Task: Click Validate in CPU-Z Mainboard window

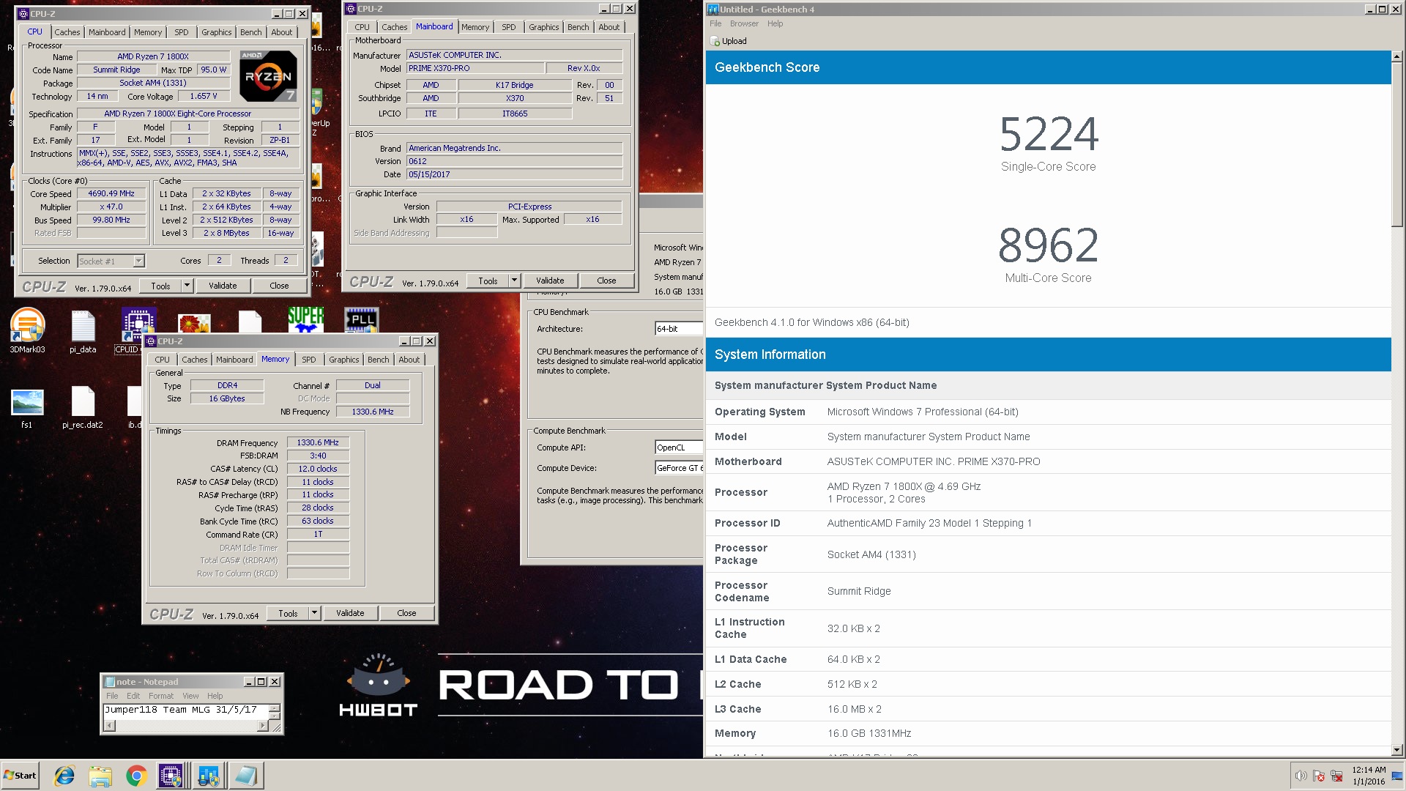Action: pos(550,281)
